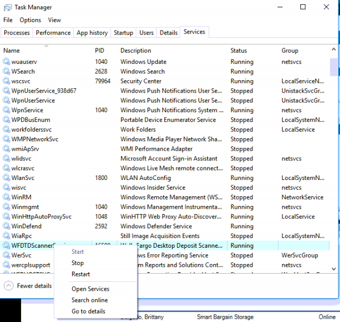
Task: Click the gear icon beside wuauserv
Action: click(x=7, y=62)
